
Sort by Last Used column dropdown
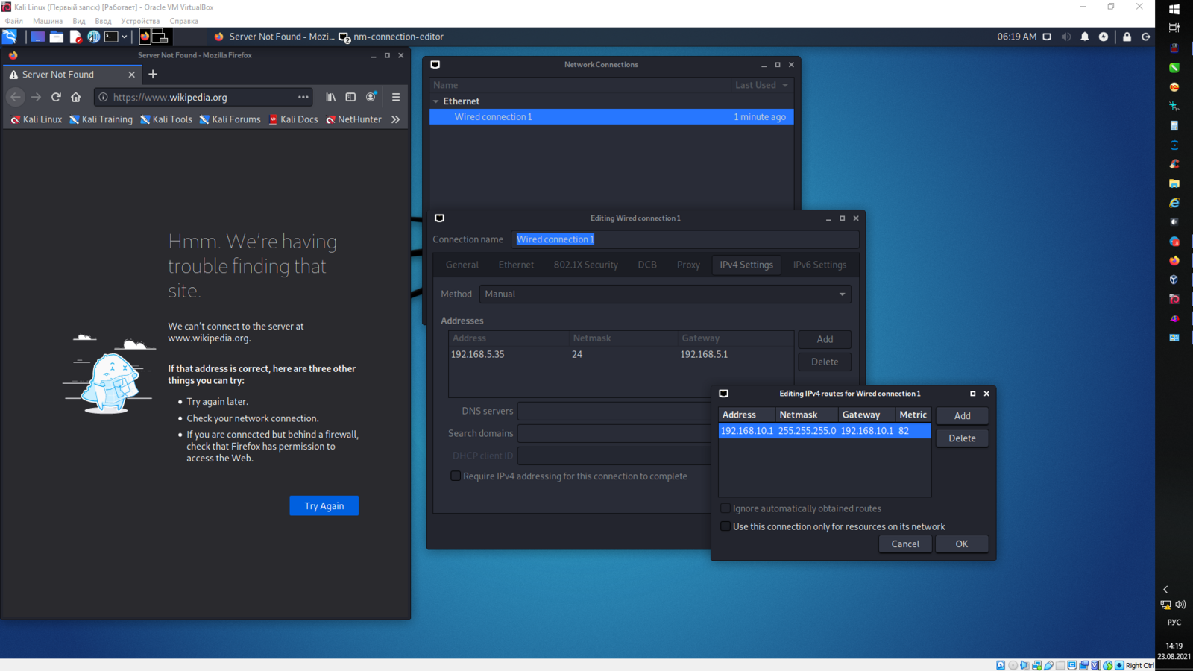pyautogui.click(x=761, y=85)
